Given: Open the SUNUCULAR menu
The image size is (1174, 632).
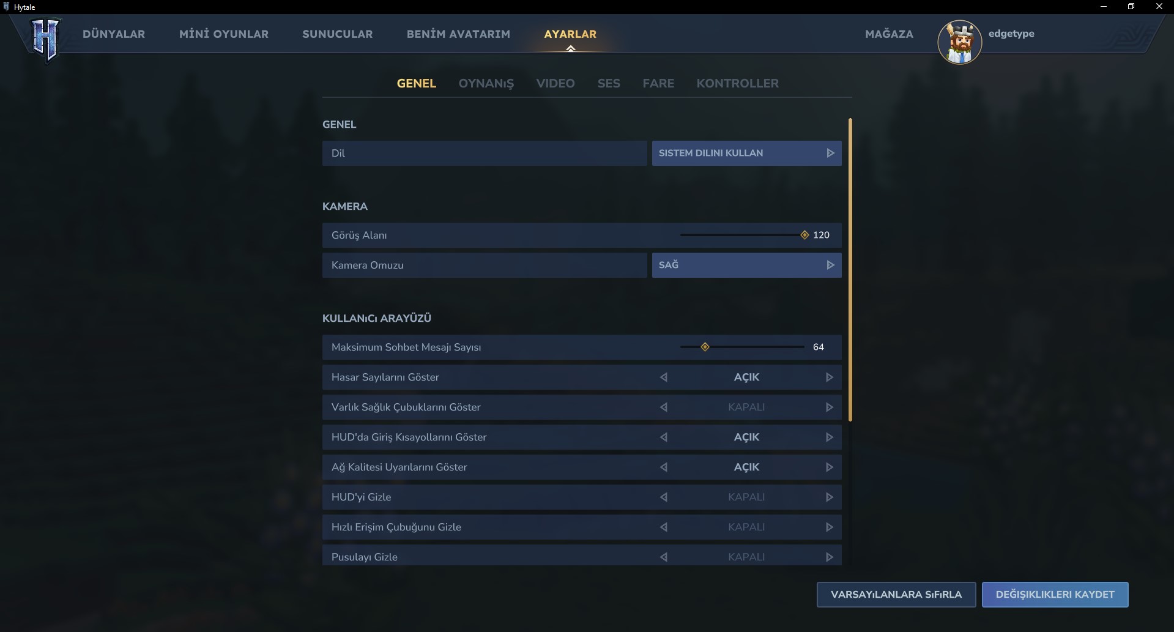Looking at the screenshot, I should pyautogui.click(x=337, y=34).
